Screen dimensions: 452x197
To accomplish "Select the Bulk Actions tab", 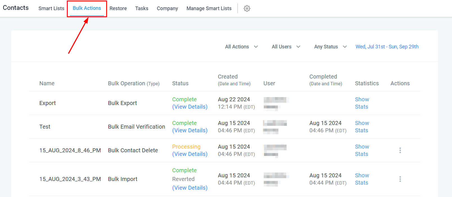I will [87, 8].
